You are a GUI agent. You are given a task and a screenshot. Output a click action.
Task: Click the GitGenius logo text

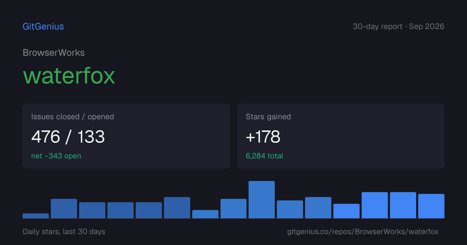click(43, 26)
